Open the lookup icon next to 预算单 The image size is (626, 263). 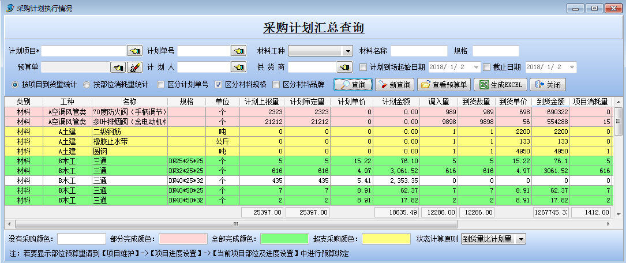point(118,67)
